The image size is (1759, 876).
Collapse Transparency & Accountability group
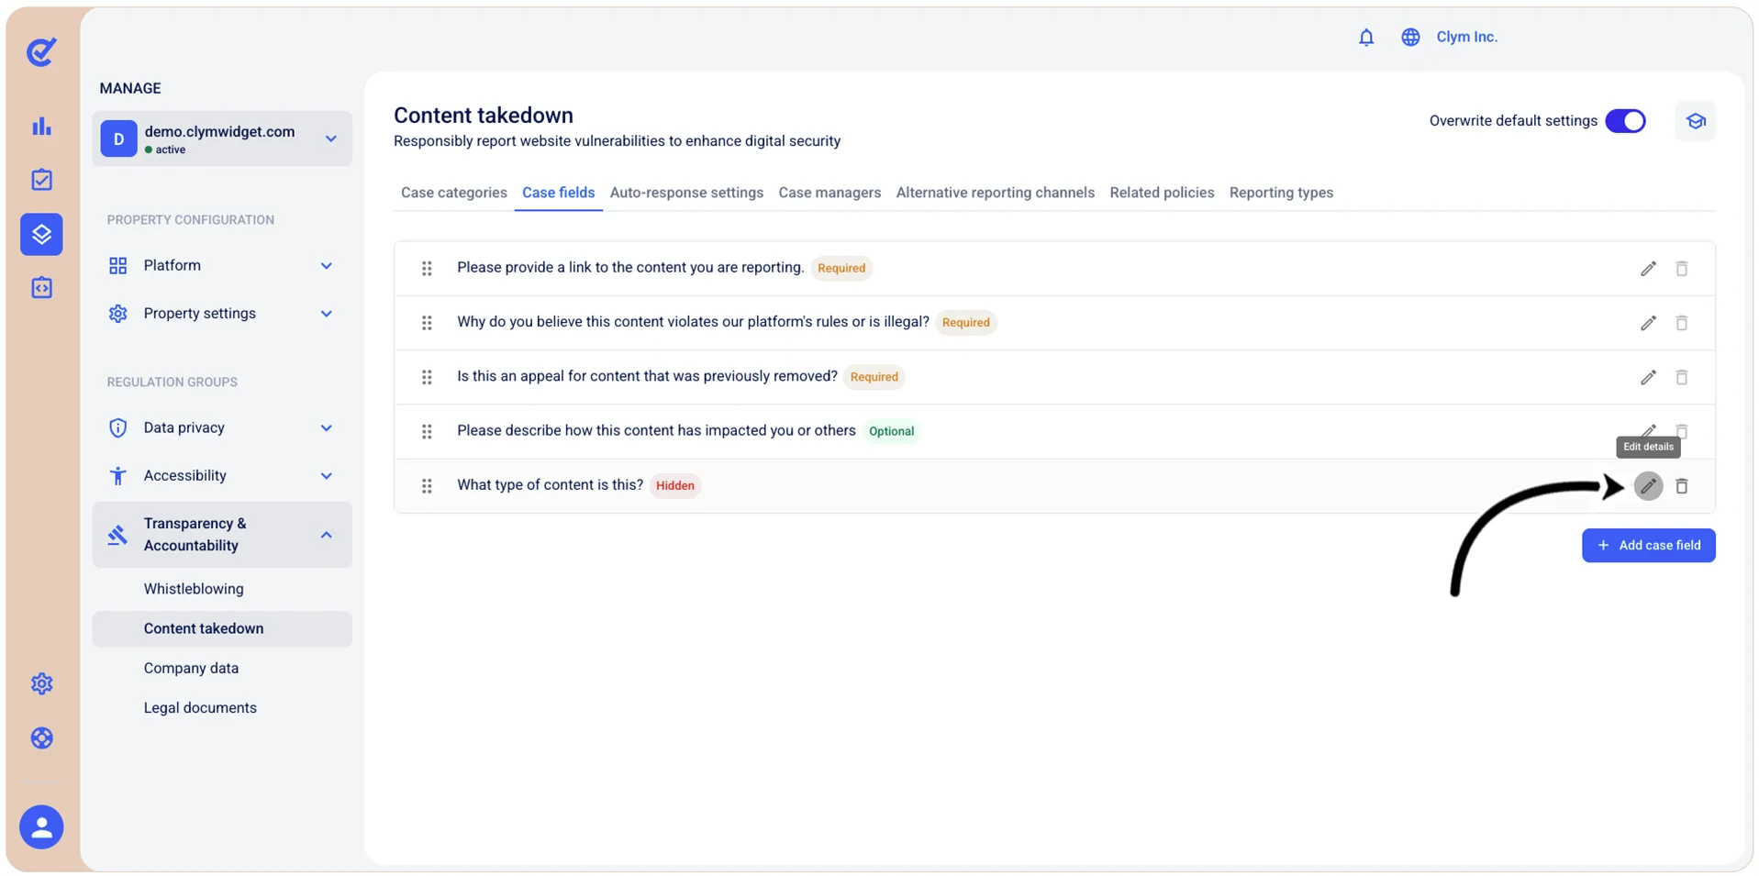click(x=222, y=535)
